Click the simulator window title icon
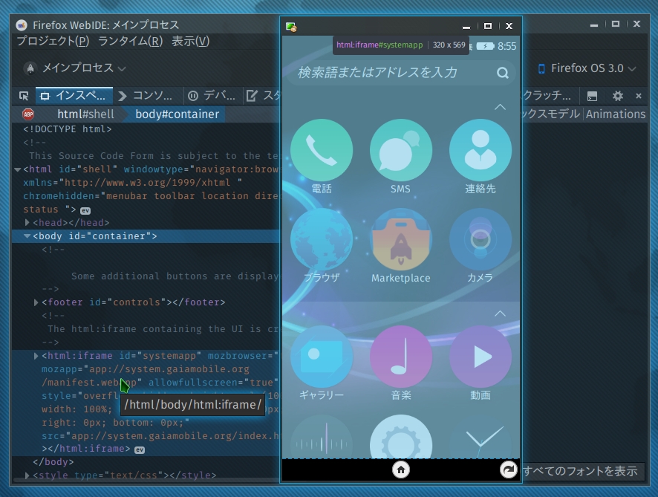 tap(291, 27)
